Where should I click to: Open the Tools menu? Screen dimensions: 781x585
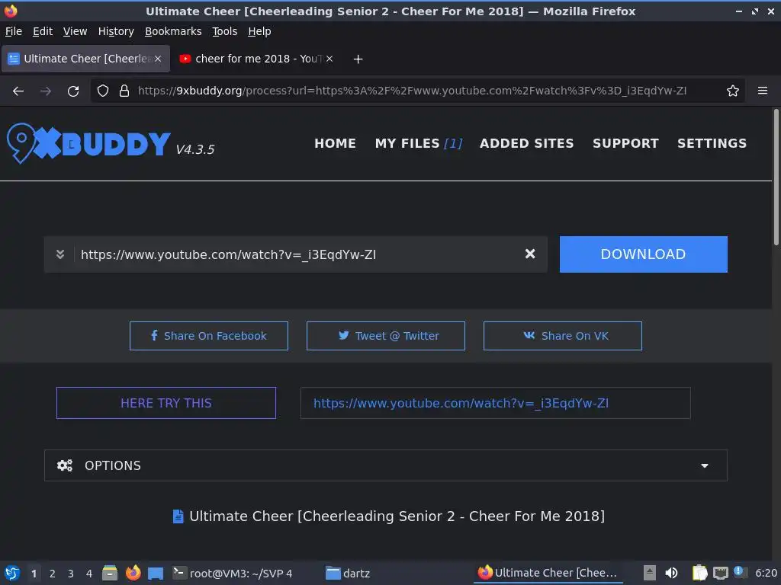(225, 31)
